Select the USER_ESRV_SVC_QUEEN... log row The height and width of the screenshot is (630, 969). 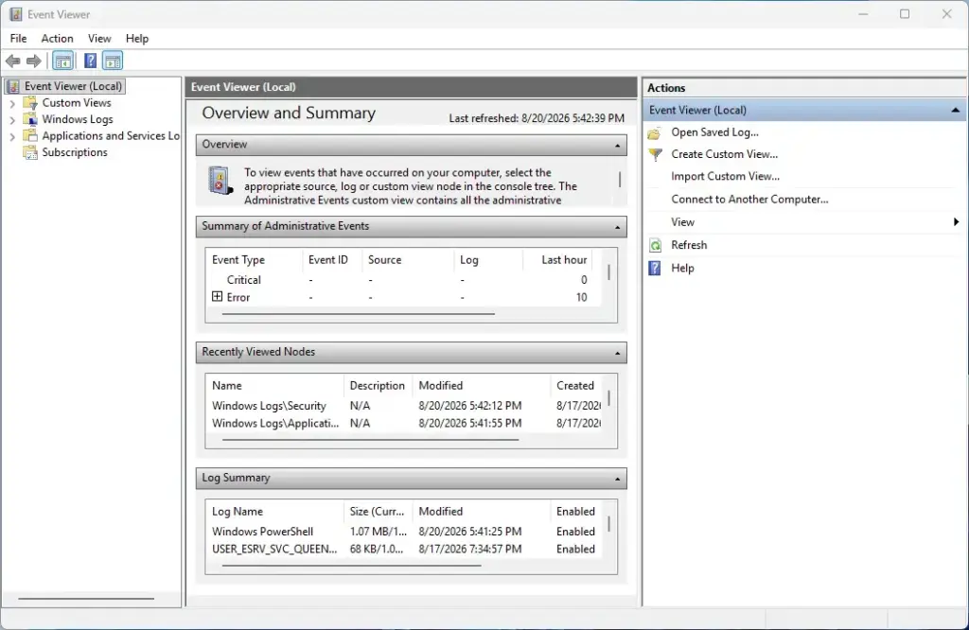coord(404,549)
